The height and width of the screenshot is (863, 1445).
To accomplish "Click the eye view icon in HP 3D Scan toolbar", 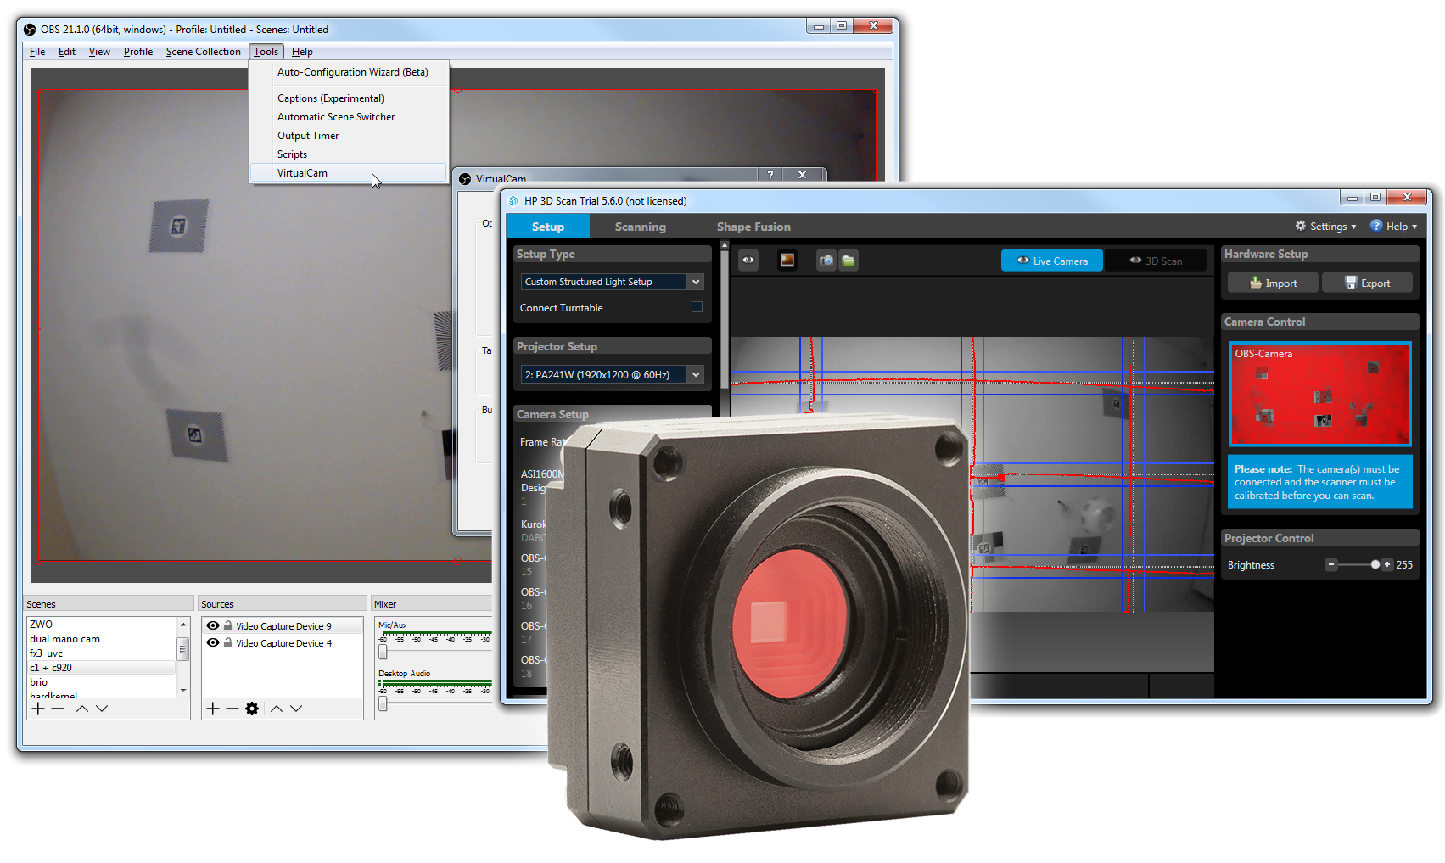I will tap(748, 261).
